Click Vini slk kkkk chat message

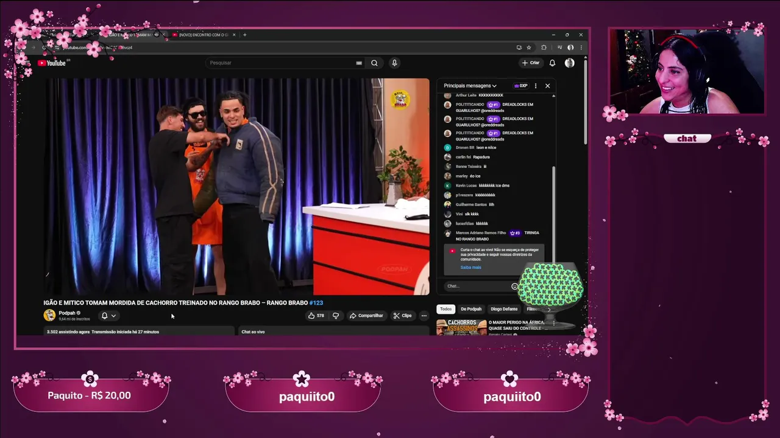(x=497, y=214)
